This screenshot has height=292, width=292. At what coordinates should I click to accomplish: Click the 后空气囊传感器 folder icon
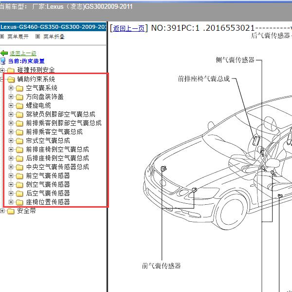pos(19,194)
